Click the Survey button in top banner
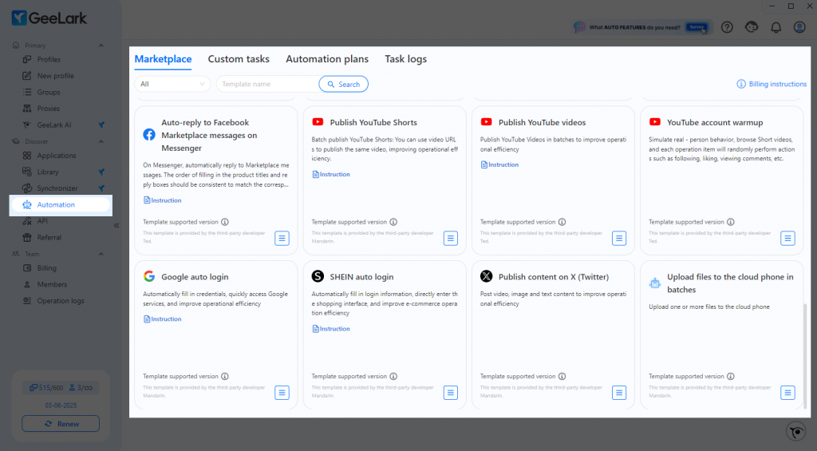817x451 pixels. [696, 27]
